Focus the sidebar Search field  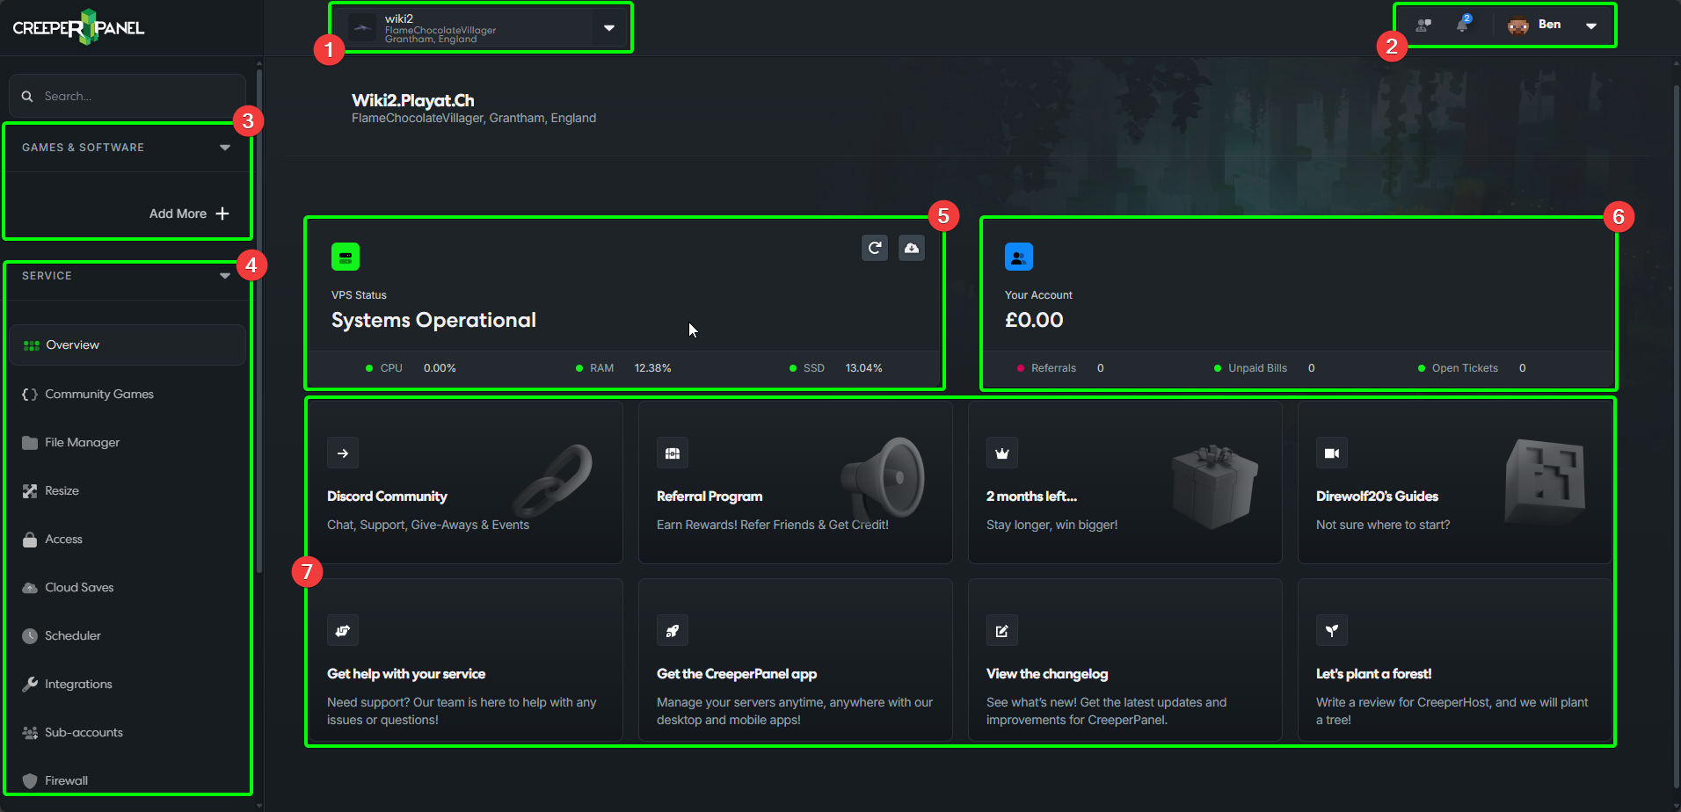pos(127,96)
